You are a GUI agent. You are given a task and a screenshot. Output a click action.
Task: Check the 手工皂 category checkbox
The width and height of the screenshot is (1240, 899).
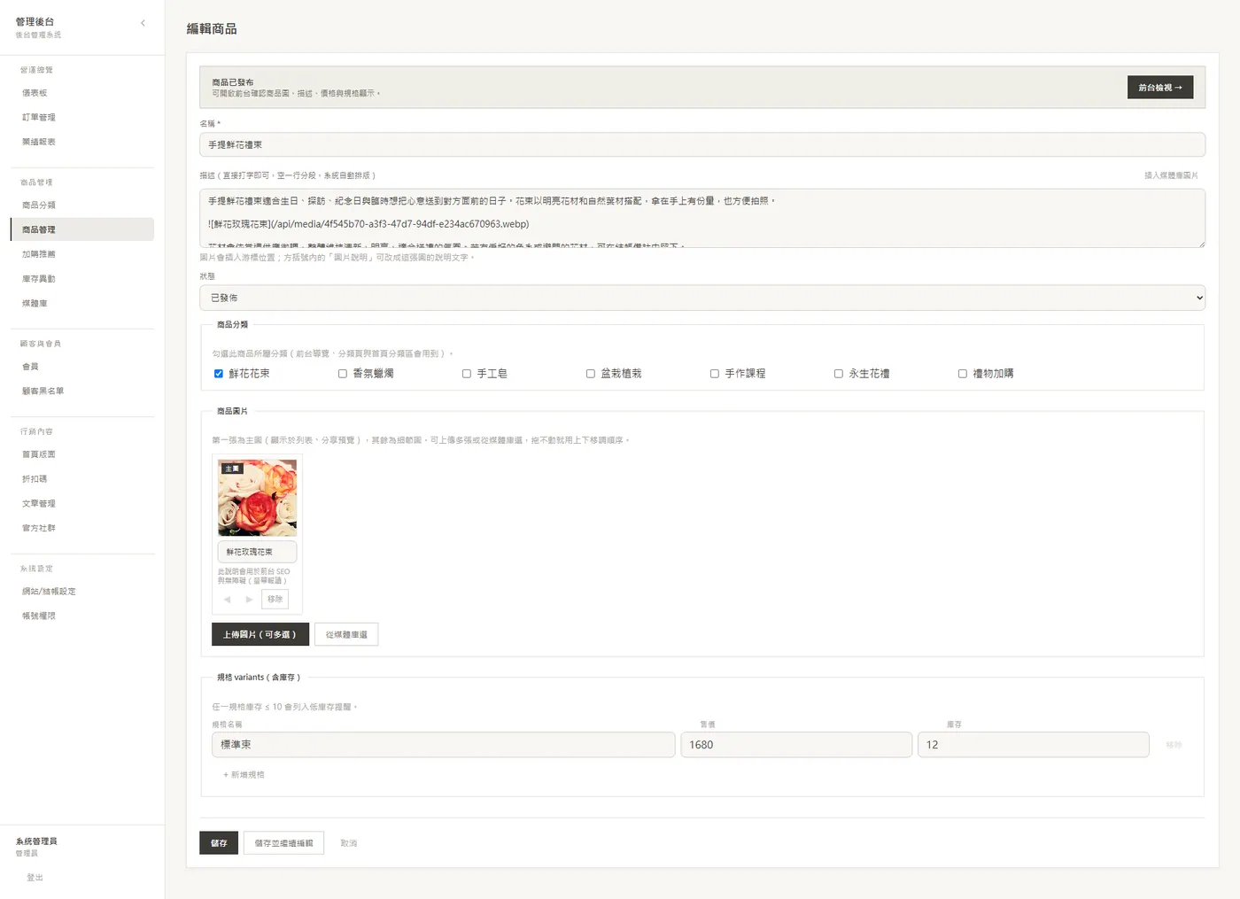pyautogui.click(x=467, y=374)
